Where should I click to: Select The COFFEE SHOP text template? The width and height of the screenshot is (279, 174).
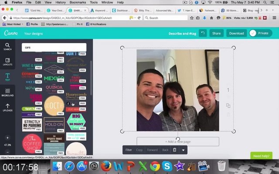click(x=32, y=144)
